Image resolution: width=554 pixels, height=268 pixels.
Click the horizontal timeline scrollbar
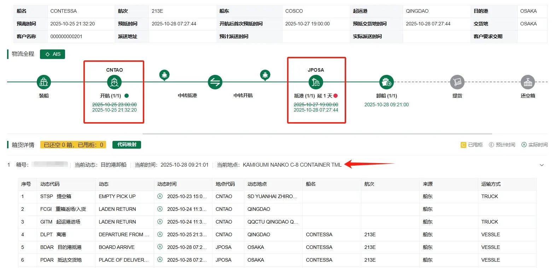317,134
